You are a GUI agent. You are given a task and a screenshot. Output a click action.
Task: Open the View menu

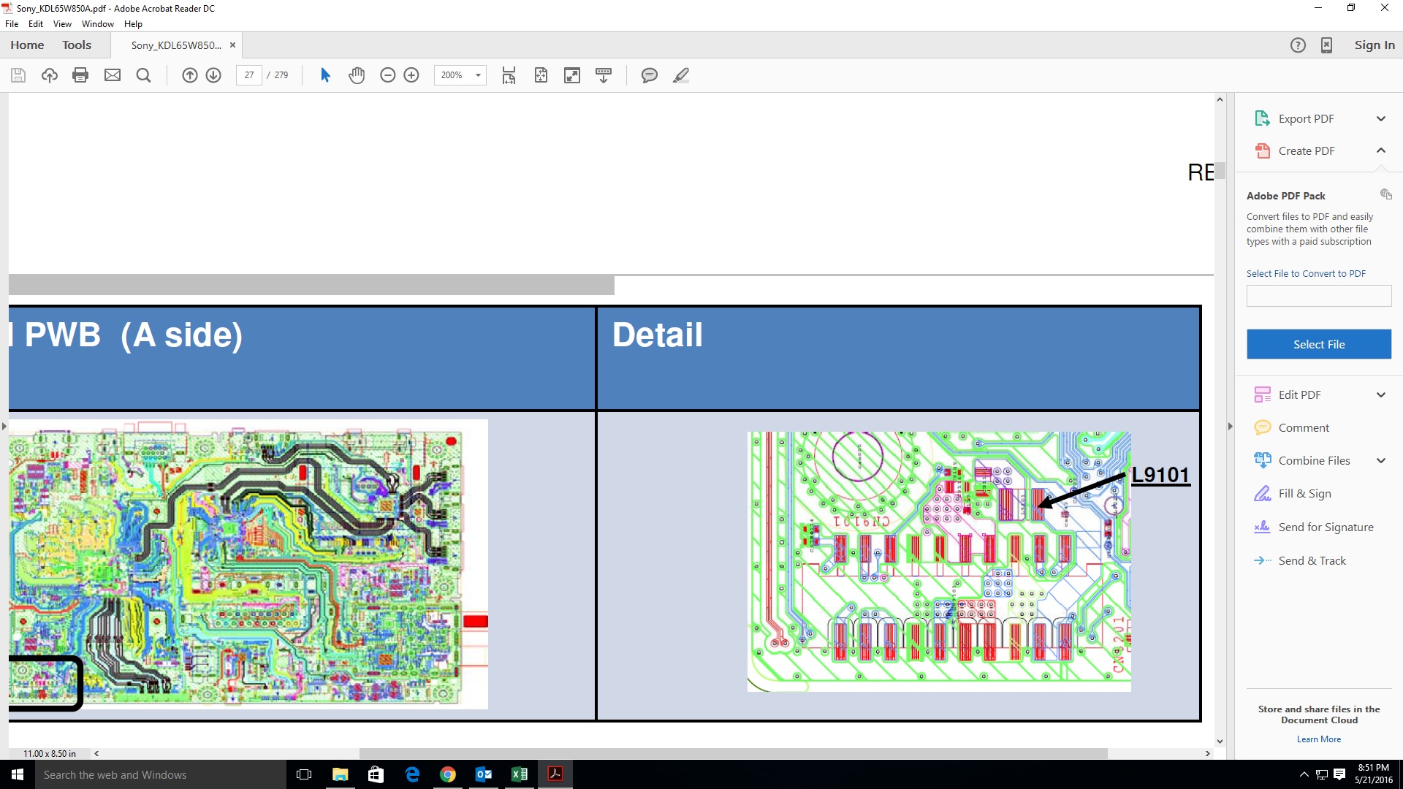(62, 23)
